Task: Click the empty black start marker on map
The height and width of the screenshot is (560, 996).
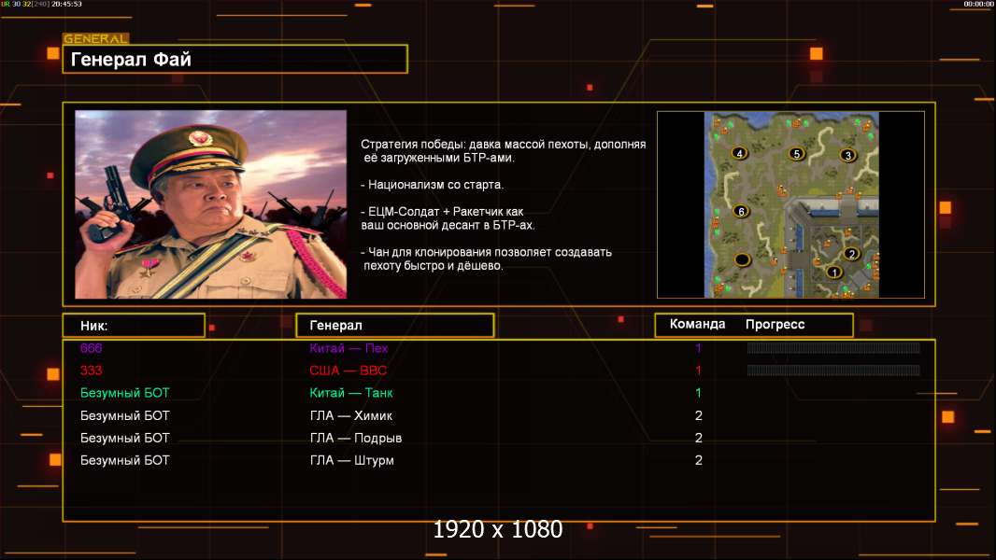Action: click(x=742, y=259)
